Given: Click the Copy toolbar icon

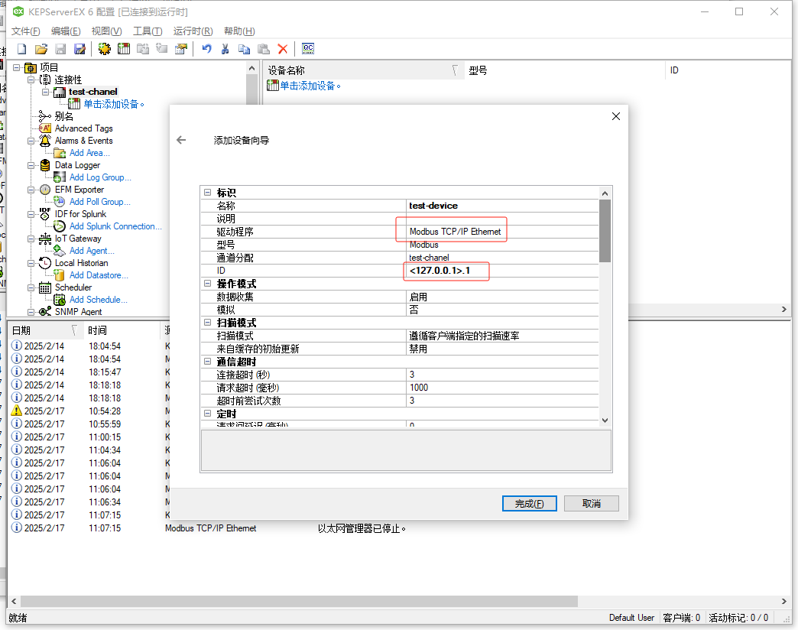Looking at the screenshot, I should click(245, 49).
